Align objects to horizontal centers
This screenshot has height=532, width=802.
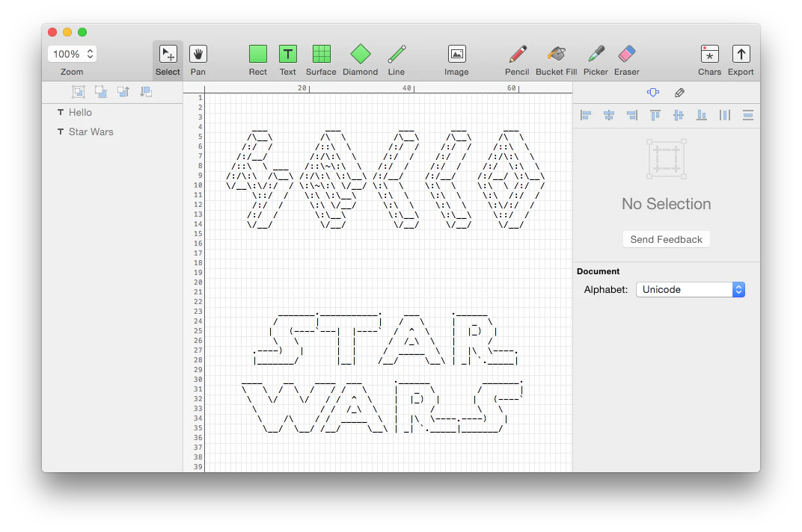(x=609, y=115)
